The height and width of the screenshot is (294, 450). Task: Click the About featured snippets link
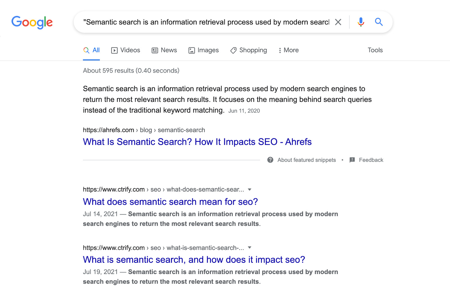tap(307, 160)
